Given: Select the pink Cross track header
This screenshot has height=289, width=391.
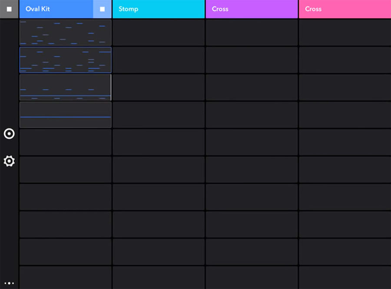Looking at the screenshot, I should coord(345,9).
